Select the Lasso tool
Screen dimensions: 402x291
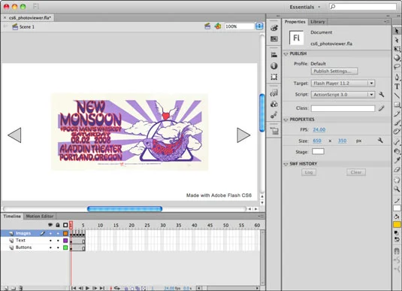397,67
